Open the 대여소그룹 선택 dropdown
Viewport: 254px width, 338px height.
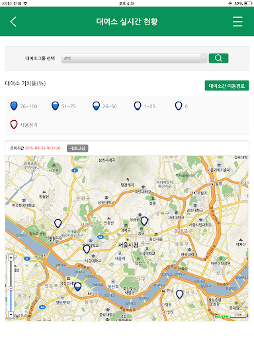tap(134, 58)
